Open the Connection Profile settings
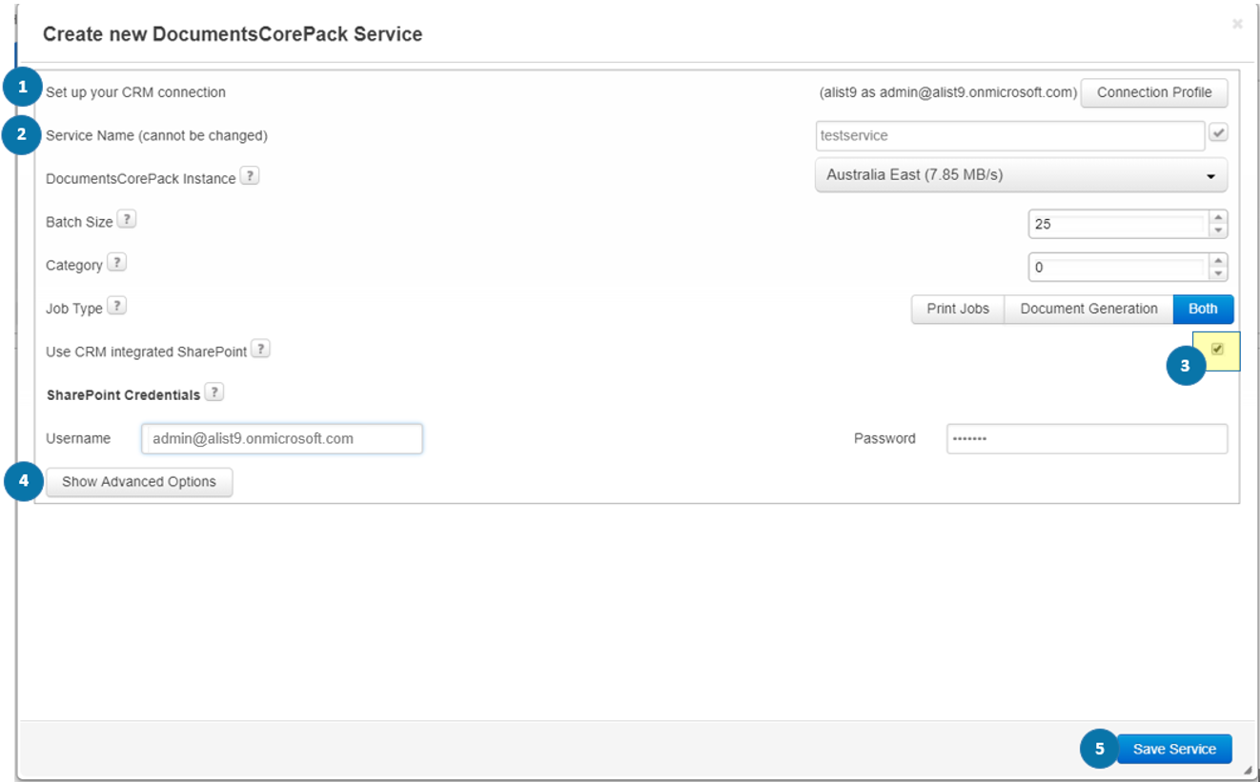The width and height of the screenshot is (1260, 782). (1154, 92)
